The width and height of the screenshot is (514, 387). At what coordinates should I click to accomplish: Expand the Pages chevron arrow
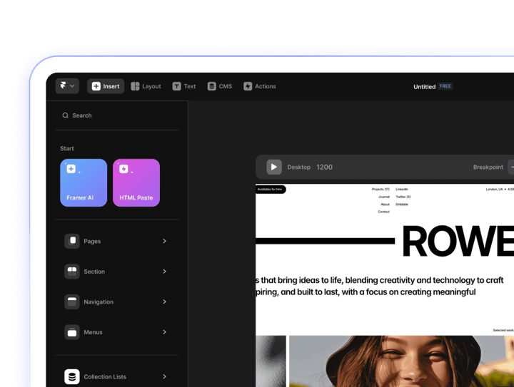pyautogui.click(x=165, y=241)
